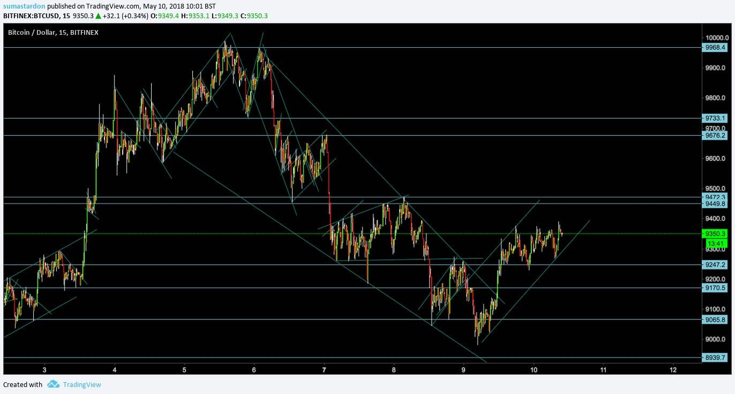Click the green up-arrow change indicator

(x=98, y=16)
